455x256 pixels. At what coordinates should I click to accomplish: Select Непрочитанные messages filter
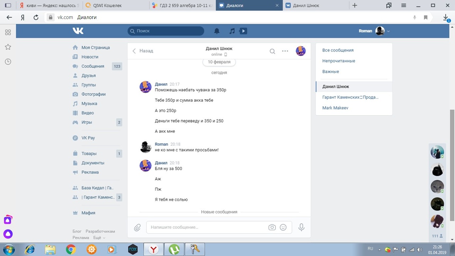pos(338,61)
